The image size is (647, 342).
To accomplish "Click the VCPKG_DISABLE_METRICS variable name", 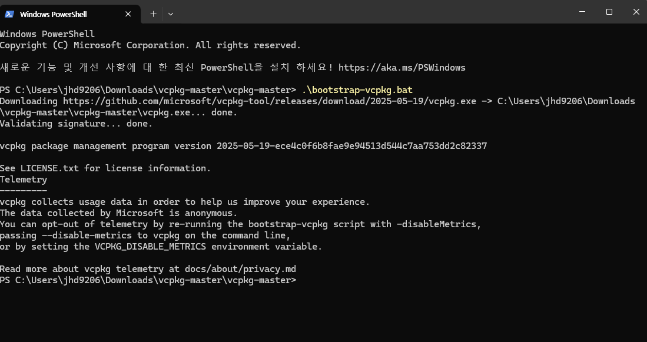I will click(150, 247).
